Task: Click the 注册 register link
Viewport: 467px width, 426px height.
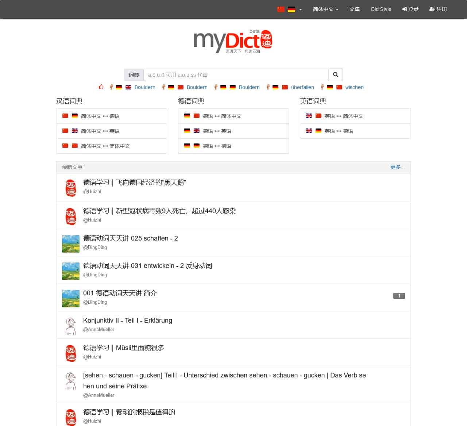Action: [x=438, y=9]
